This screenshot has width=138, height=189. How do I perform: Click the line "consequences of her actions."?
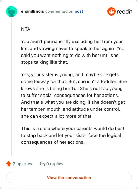53,142
